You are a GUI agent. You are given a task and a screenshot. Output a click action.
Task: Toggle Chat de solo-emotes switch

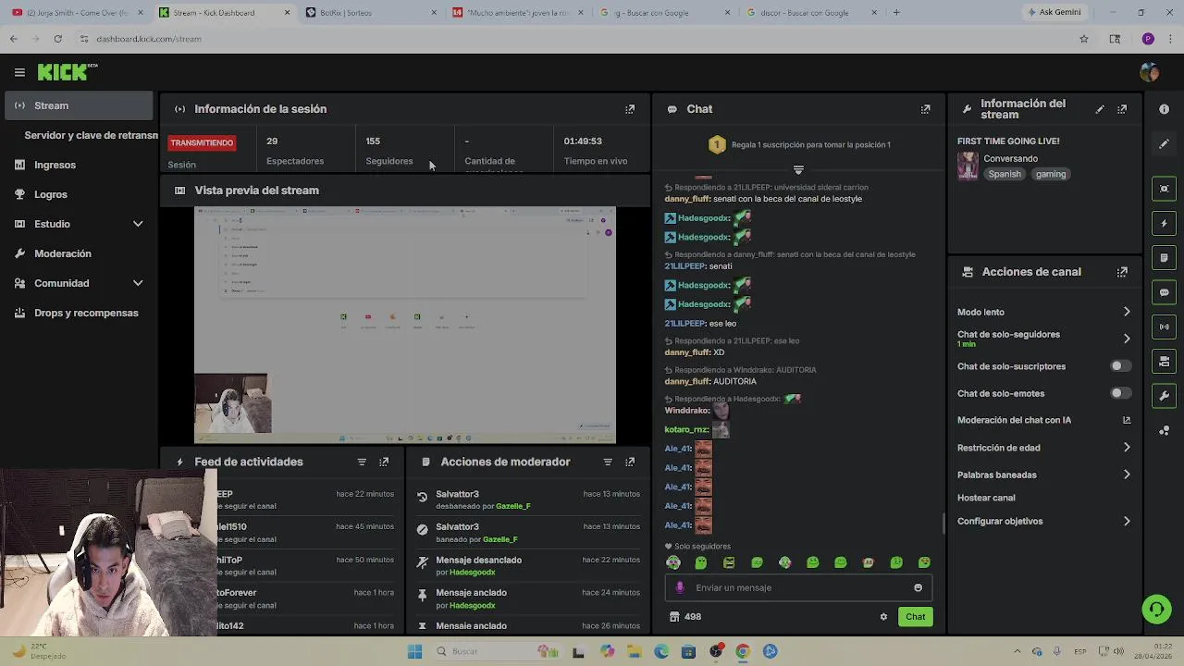coord(1119,393)
